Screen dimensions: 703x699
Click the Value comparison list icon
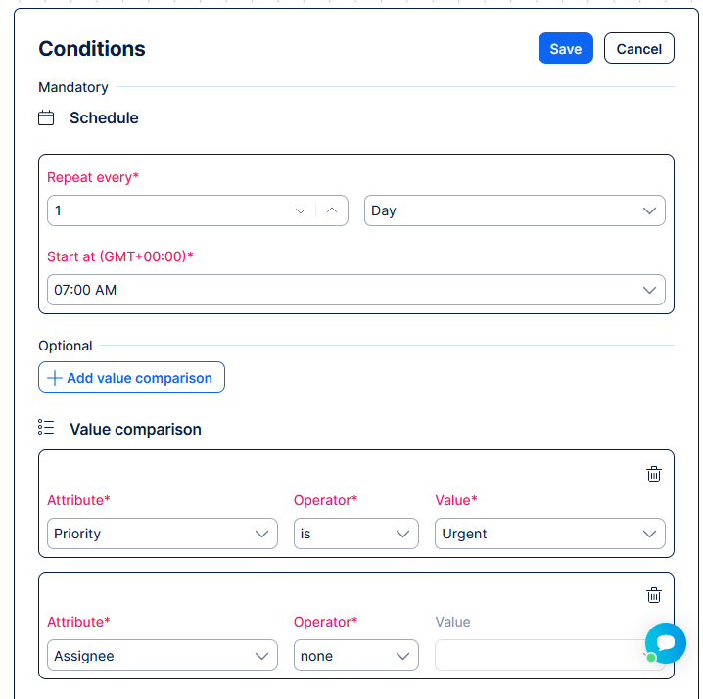[x=46, y=428]
